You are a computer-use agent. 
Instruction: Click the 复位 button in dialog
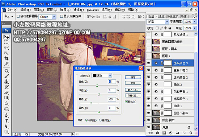[x=133, y=83]
